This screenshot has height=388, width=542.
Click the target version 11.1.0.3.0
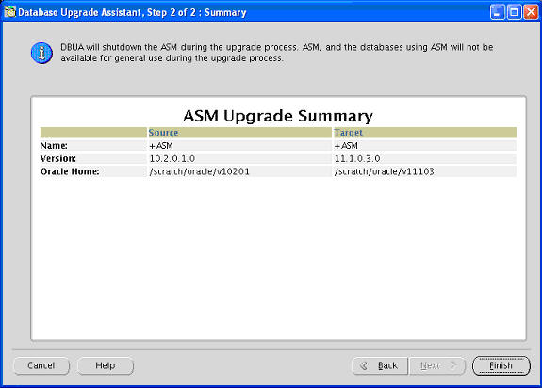pos(357,158)
